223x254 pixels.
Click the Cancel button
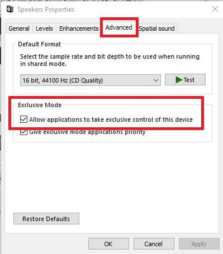coord(154,244)
